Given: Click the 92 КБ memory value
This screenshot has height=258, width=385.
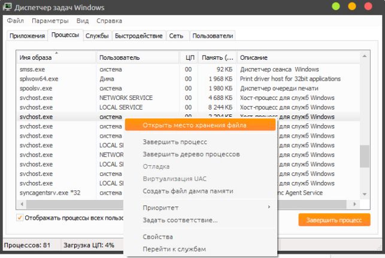Looking at the screenshot, I should click(225, 69).
